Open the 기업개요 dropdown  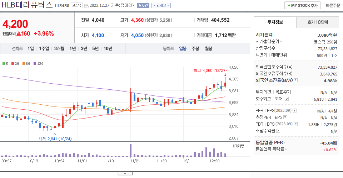pos(161,5)
